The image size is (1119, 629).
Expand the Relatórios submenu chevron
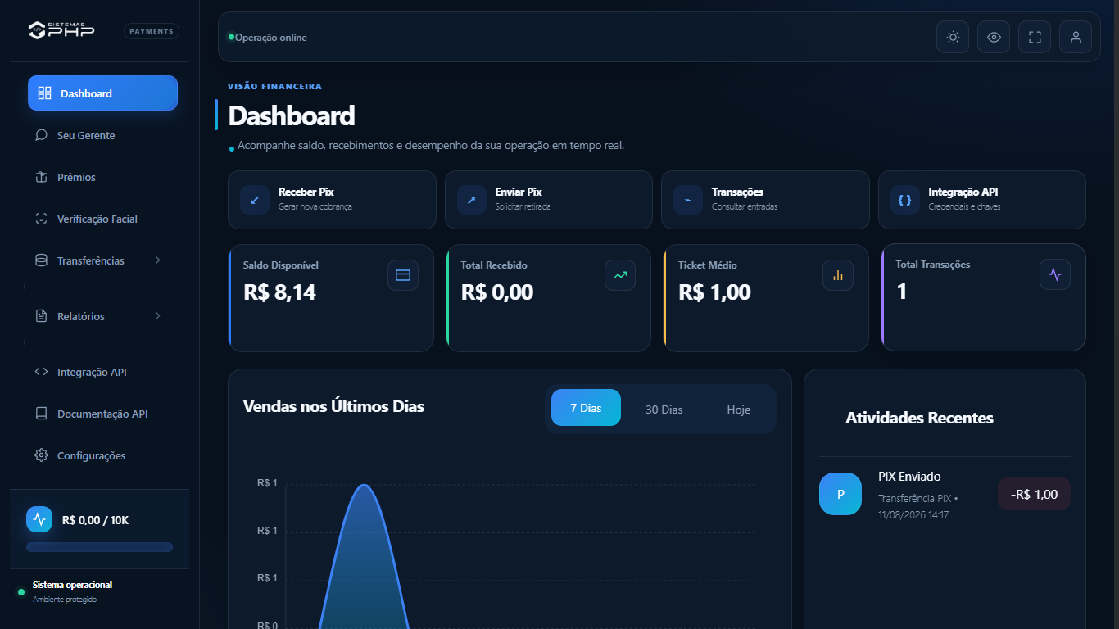pos(158,316)
